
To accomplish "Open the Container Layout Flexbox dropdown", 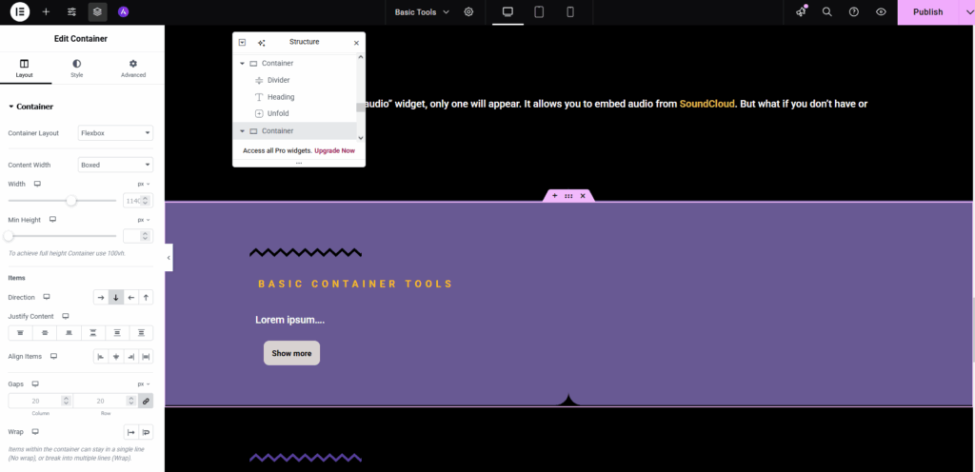I will pyautogui.click(x=115, y=133).
